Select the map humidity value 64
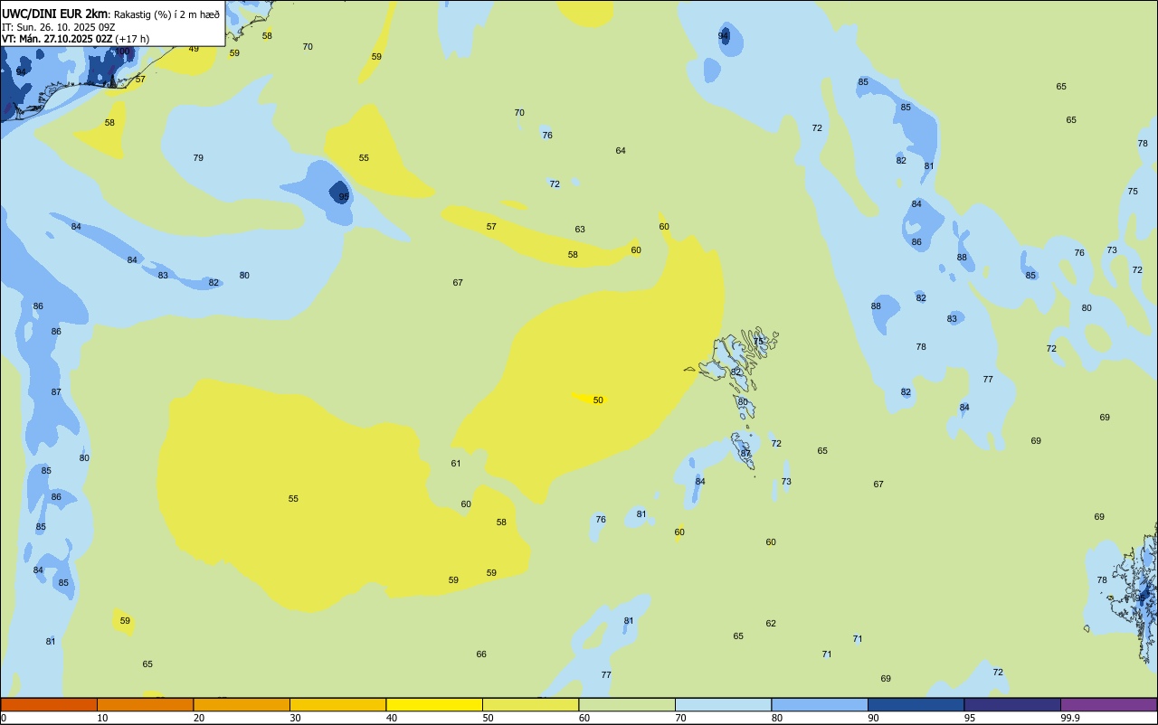 621,150
